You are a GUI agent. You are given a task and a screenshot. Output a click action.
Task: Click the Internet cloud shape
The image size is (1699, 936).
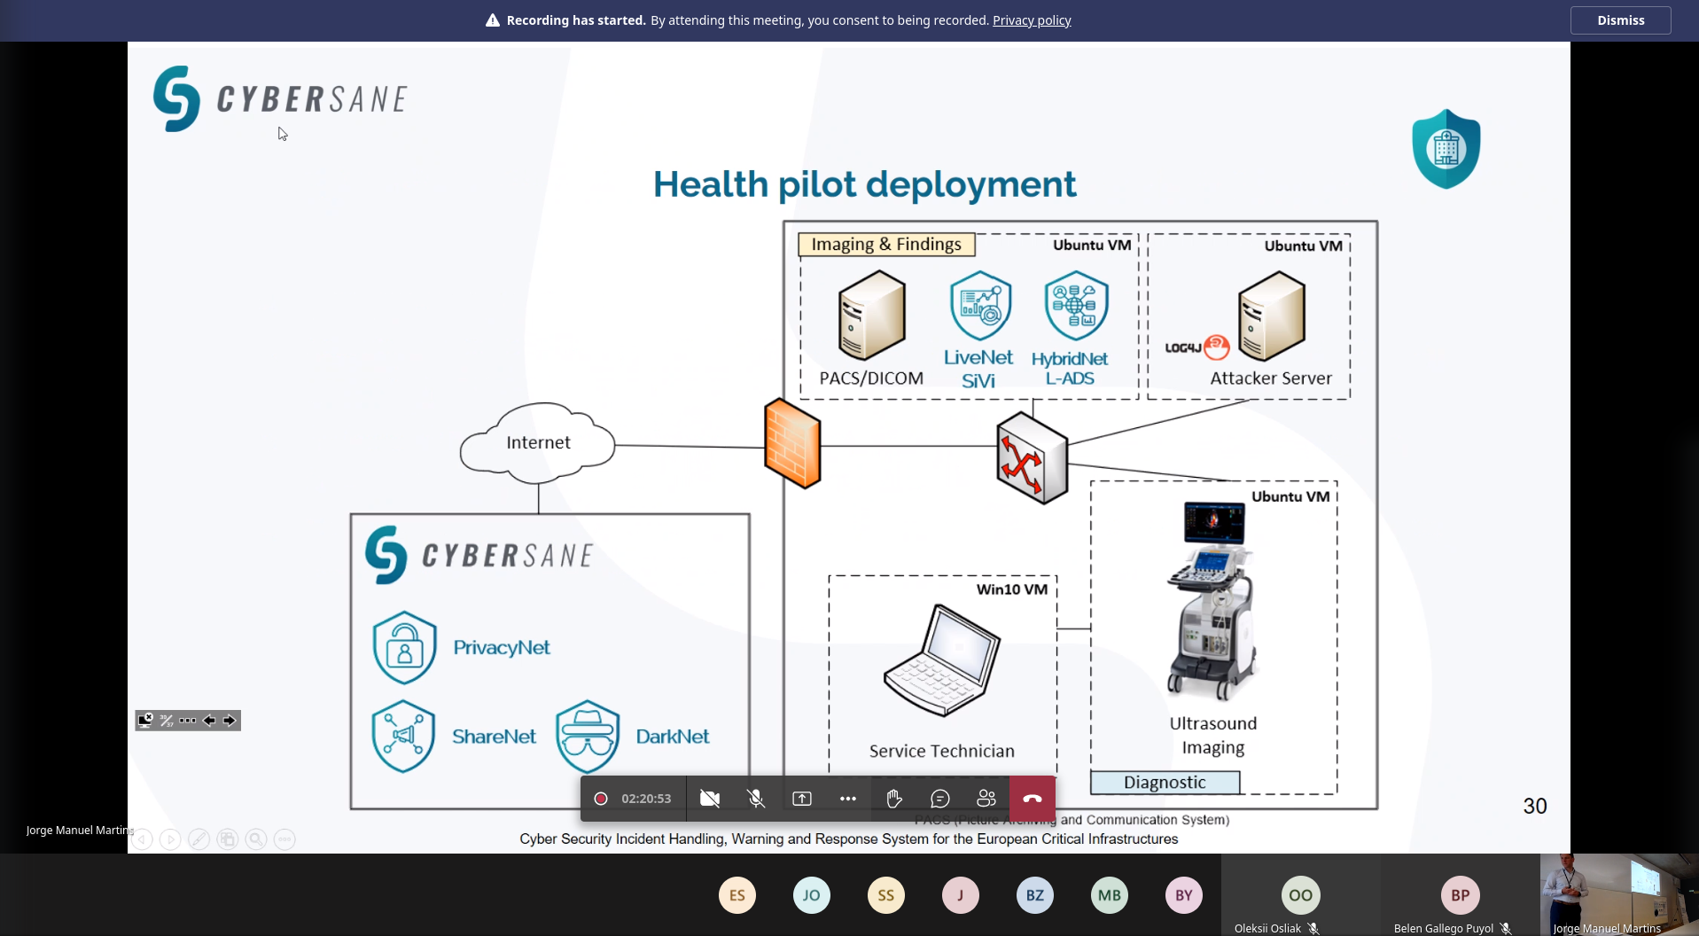pos(538,442)
